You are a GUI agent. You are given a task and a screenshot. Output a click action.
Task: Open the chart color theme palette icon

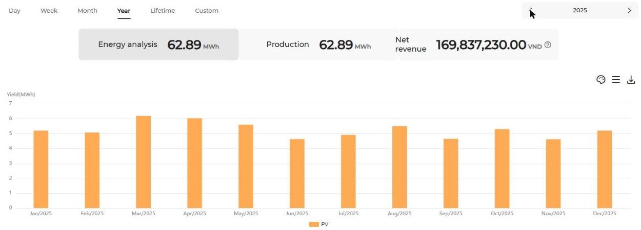coord(601,80)
